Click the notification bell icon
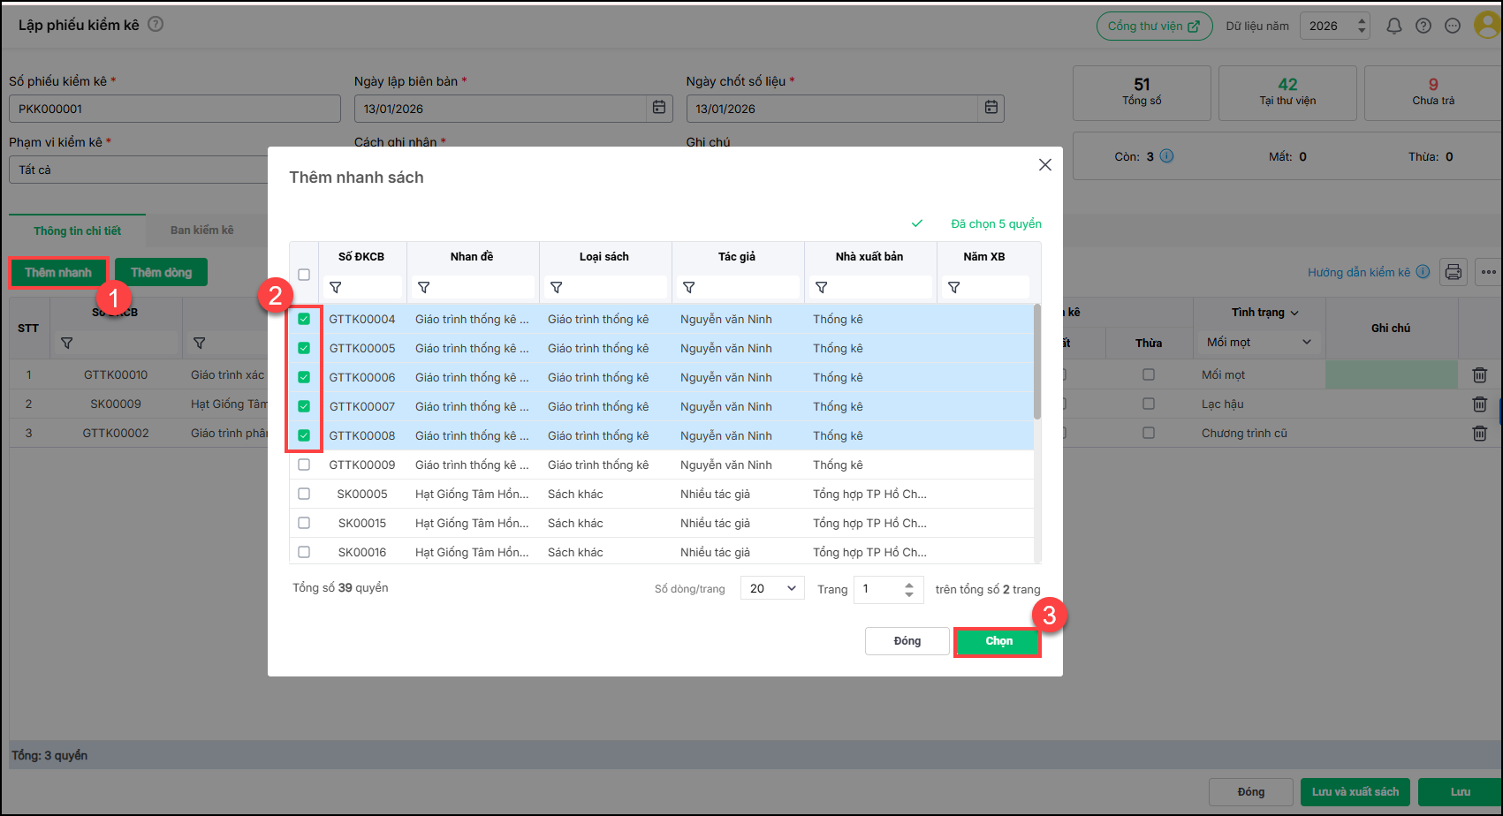1503x816 pixels. pyautogui.click(x=1393, y=26)
